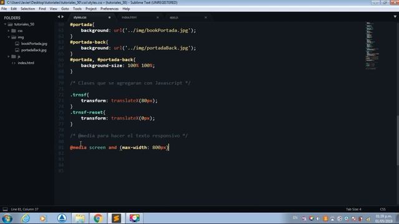Click the #portada selector line
Viewport: 399px width, 224px height.
82,25
